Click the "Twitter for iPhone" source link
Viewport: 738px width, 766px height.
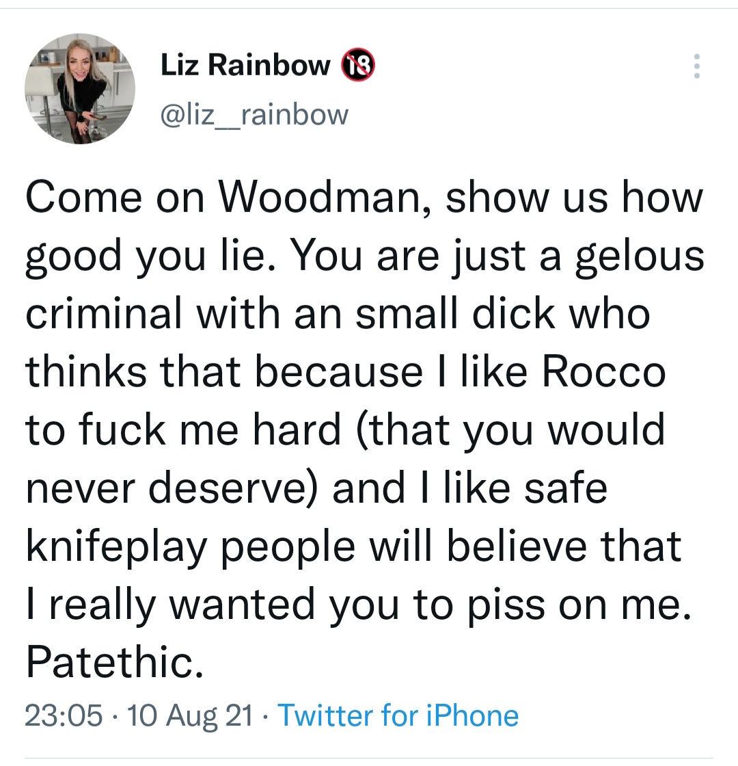pyautogui.click(x=398, y=716)
